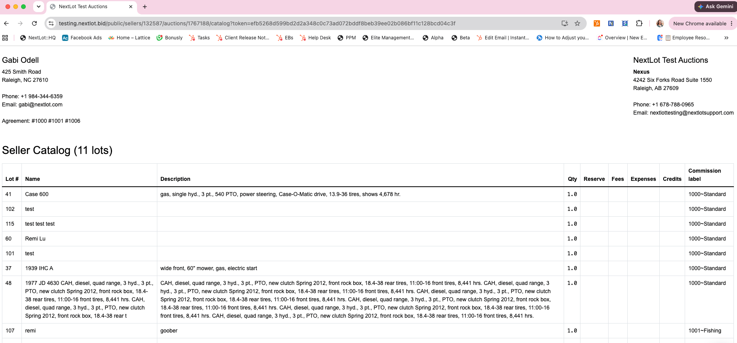Viewport: 737px width, 343px height.
Task: Open the Employee Reso bookmark
Action: (684, 38)
